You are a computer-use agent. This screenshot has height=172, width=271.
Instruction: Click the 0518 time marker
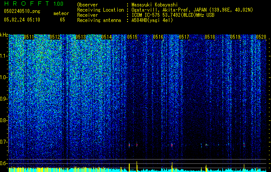pos(210,37)
